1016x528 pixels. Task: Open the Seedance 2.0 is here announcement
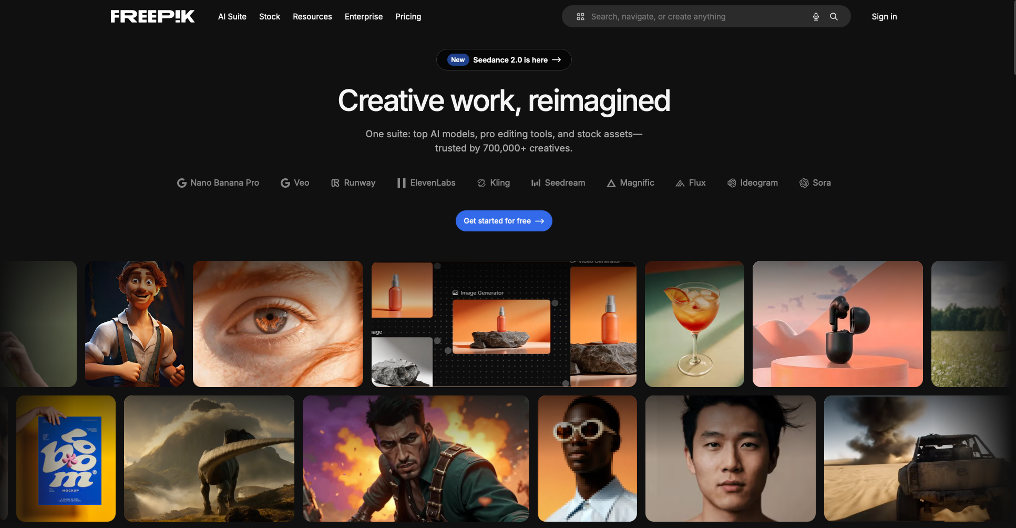point(504,60)
